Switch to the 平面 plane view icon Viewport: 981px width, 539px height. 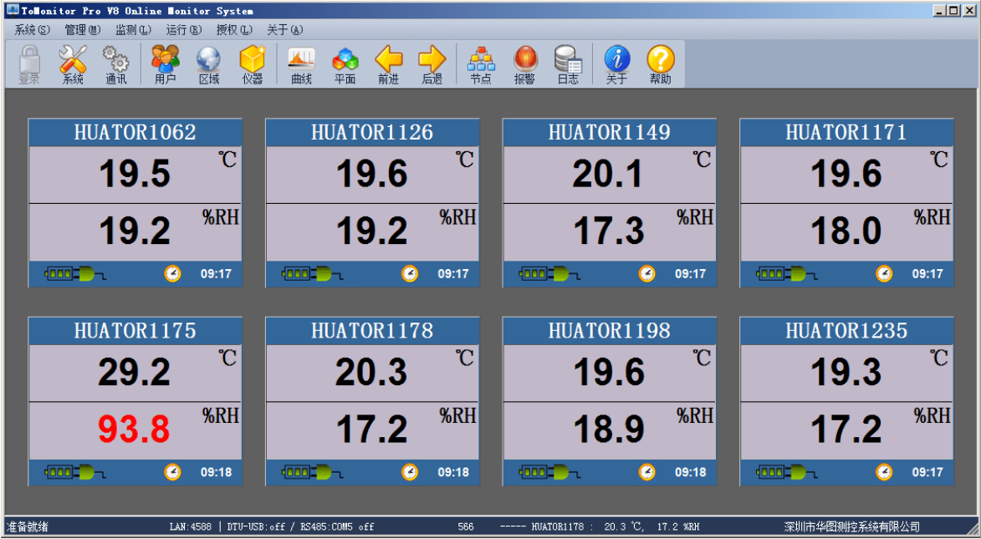pyautogui.click(x=345, y=64)
